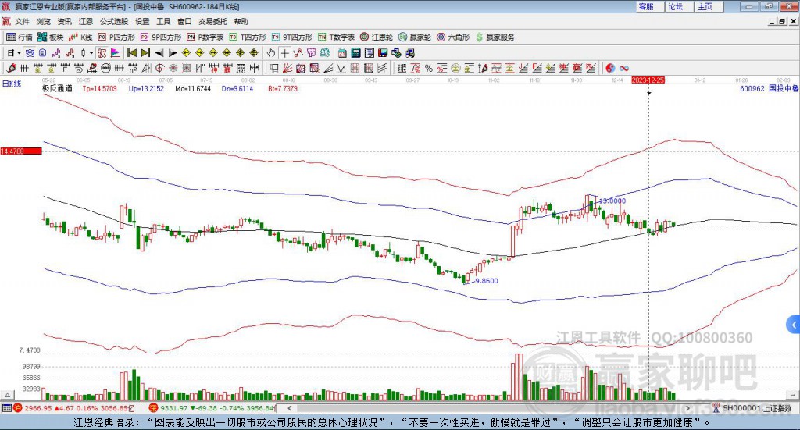The height and width of the screenshot is (430, 800).
Task: Open the P四方形 tool
Action: point(116,37)
